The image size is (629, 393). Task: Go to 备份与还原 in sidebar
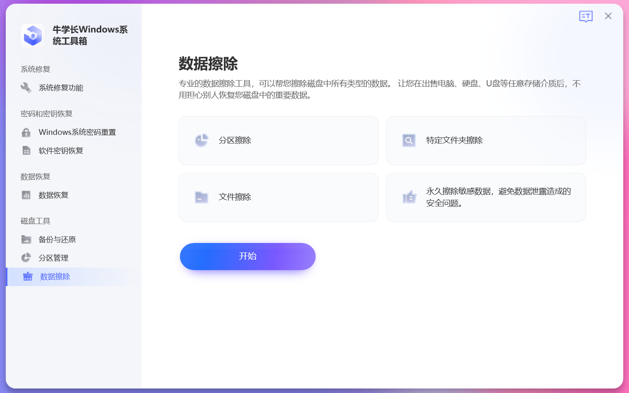click(x=57, y=240)
